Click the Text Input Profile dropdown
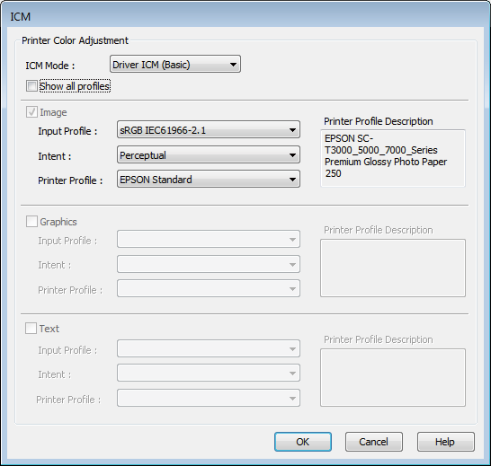 coord(209,348)
